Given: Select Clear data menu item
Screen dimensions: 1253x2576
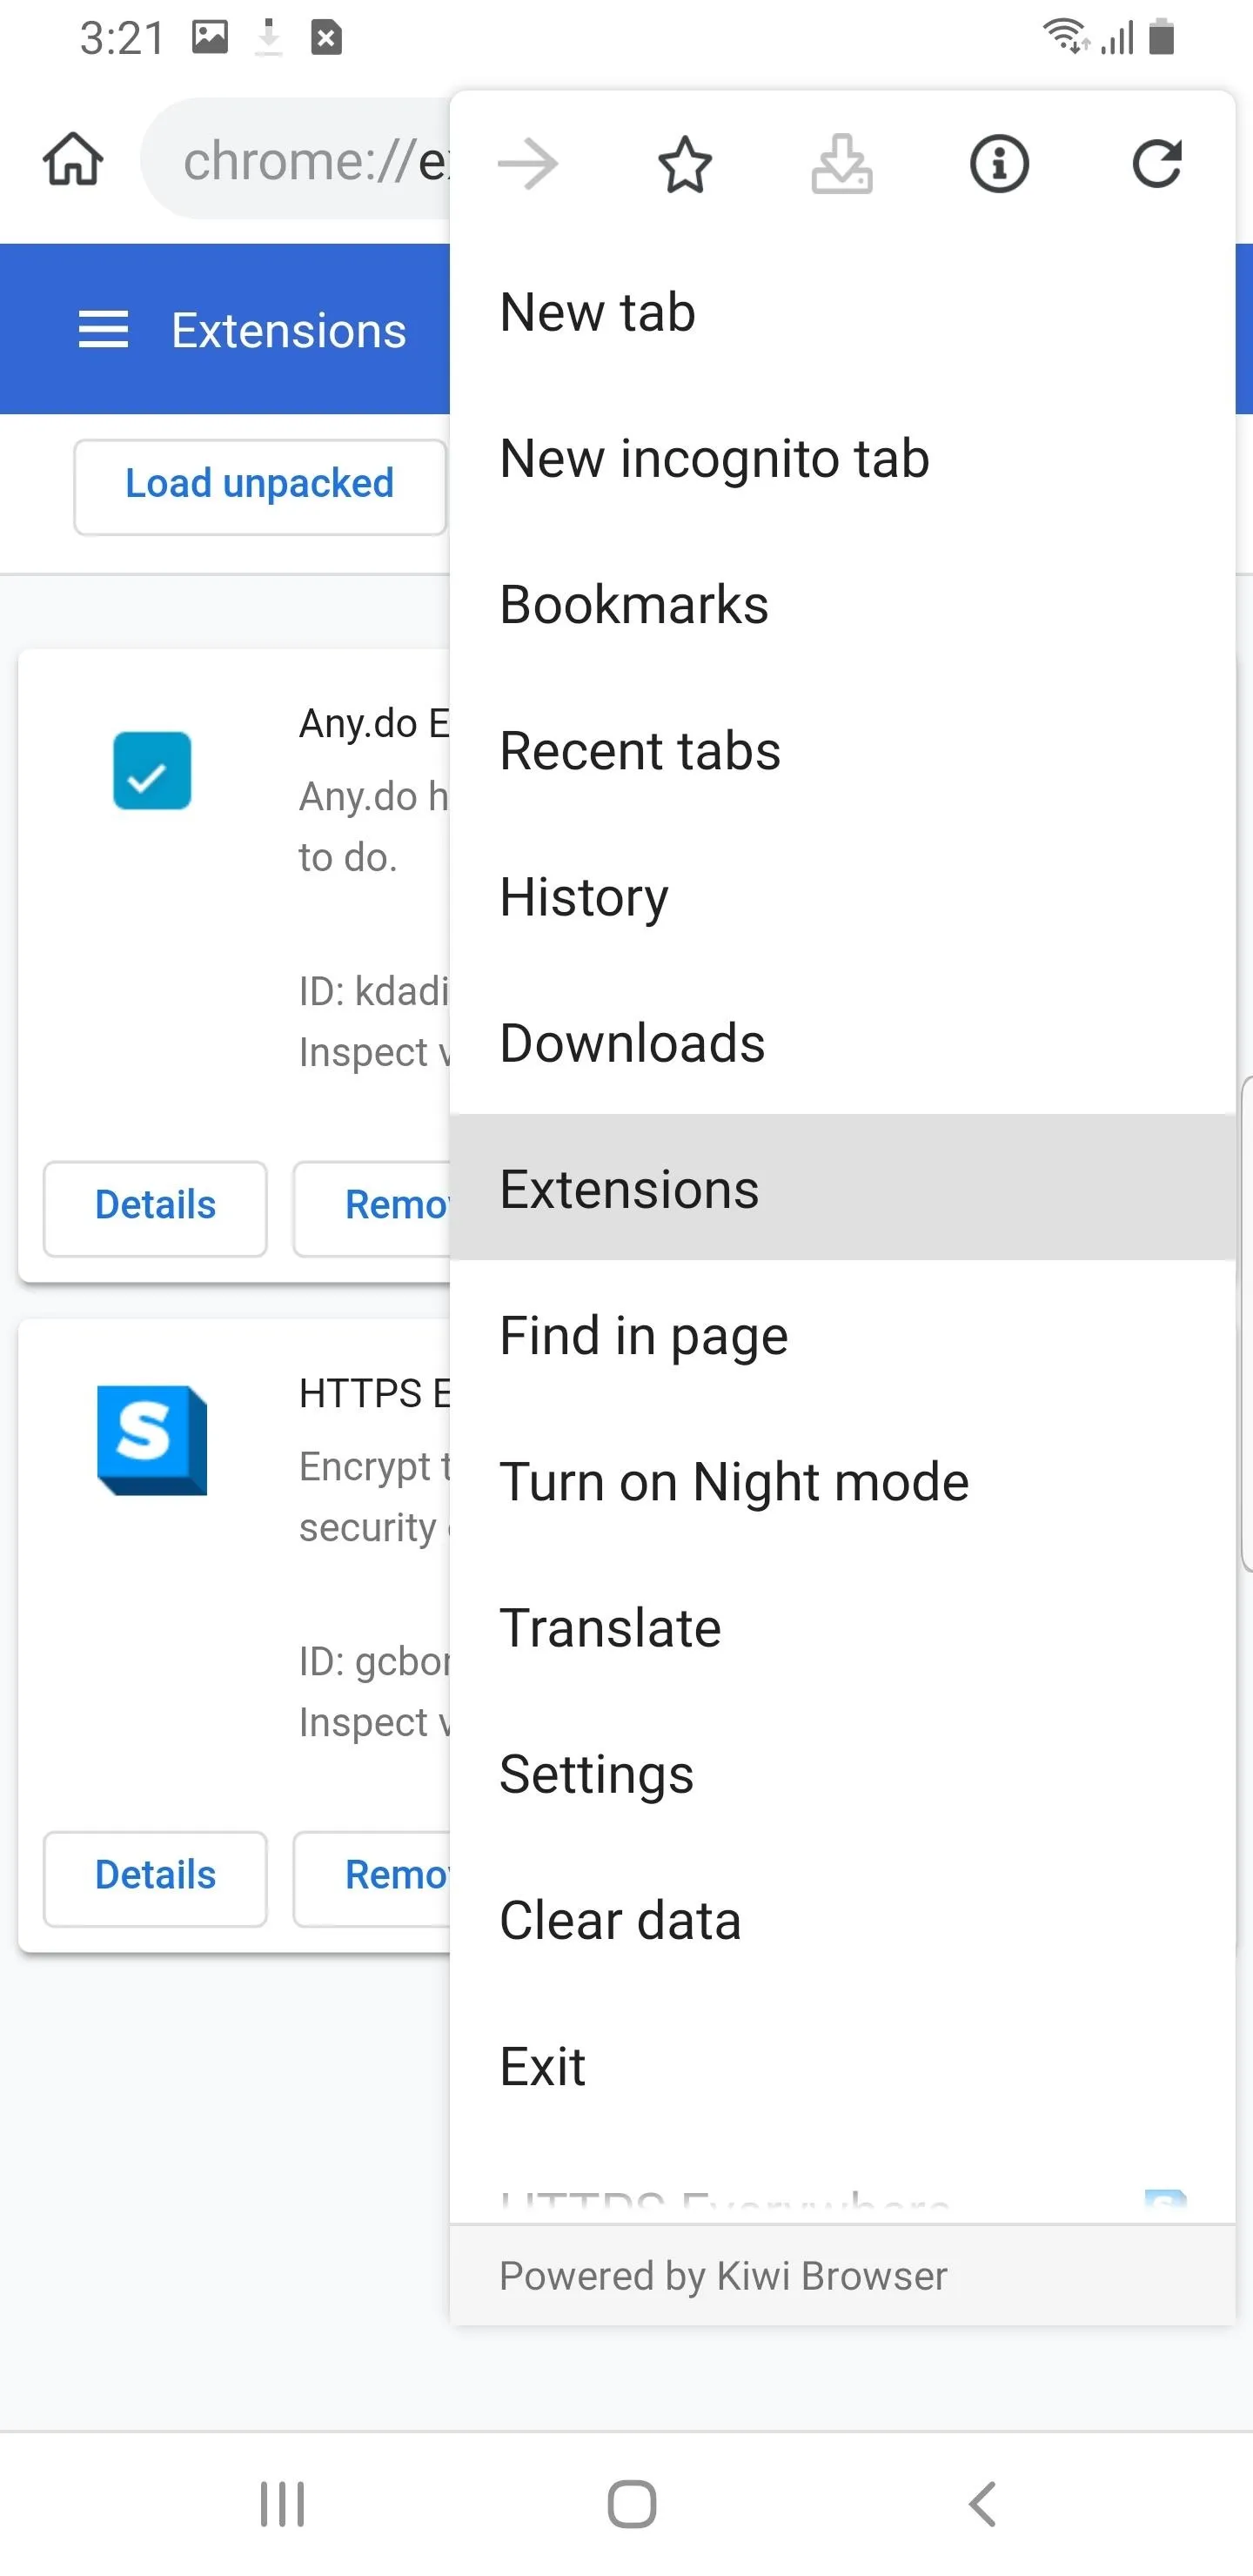Looking at the screenshot, I should pos(842,1919).
